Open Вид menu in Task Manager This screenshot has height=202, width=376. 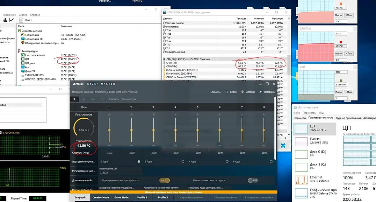[x=322, y=113]
